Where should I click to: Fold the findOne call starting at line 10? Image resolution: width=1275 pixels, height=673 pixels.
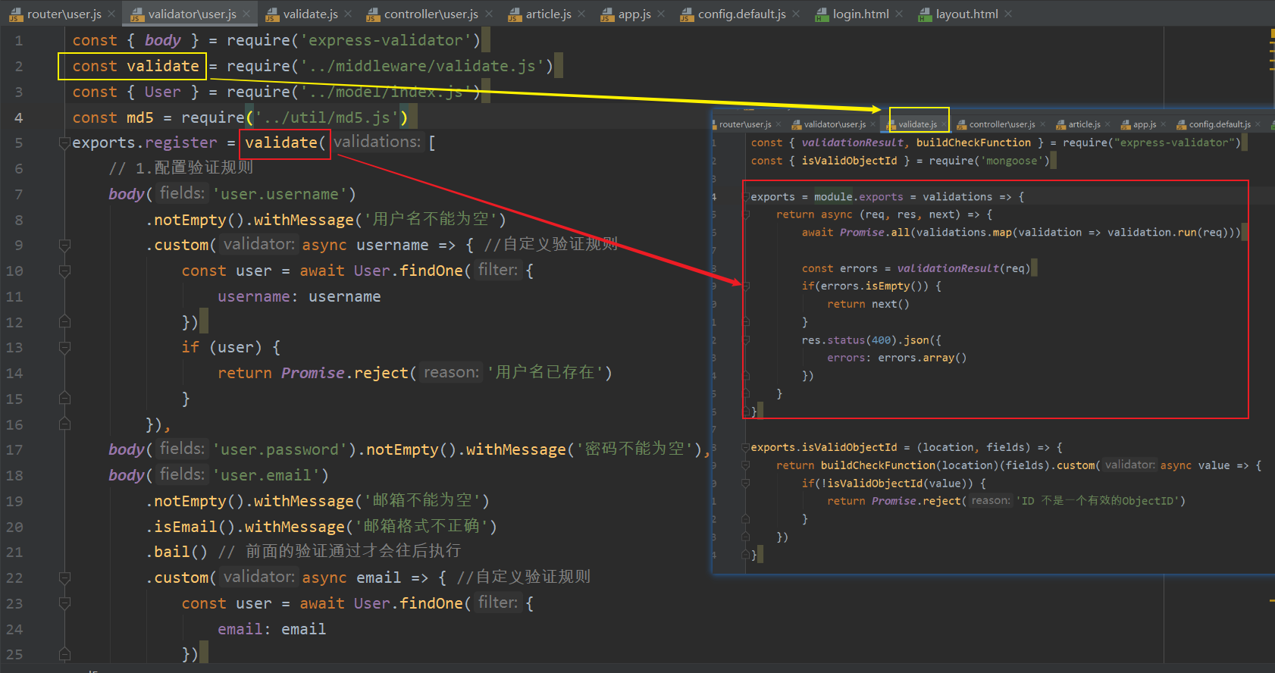(65, 271)
